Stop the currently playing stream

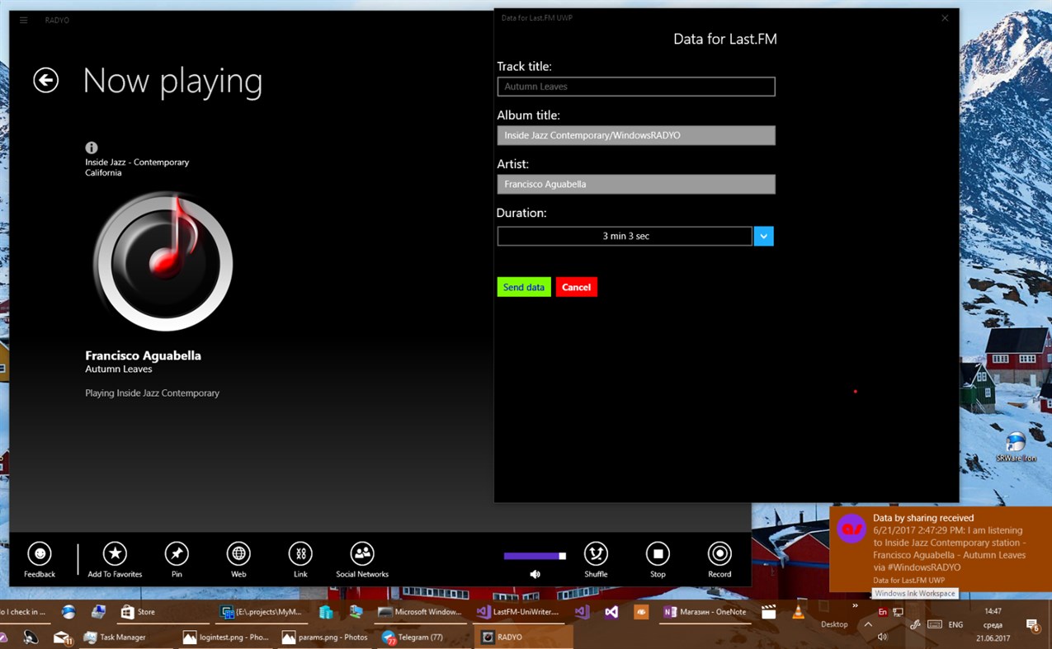tap(657, 555)
